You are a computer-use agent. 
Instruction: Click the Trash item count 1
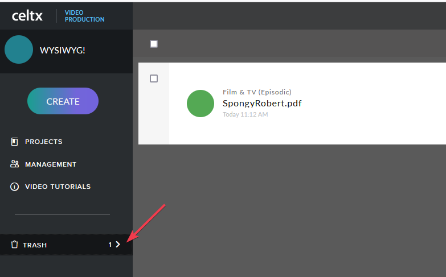point(110,245)
